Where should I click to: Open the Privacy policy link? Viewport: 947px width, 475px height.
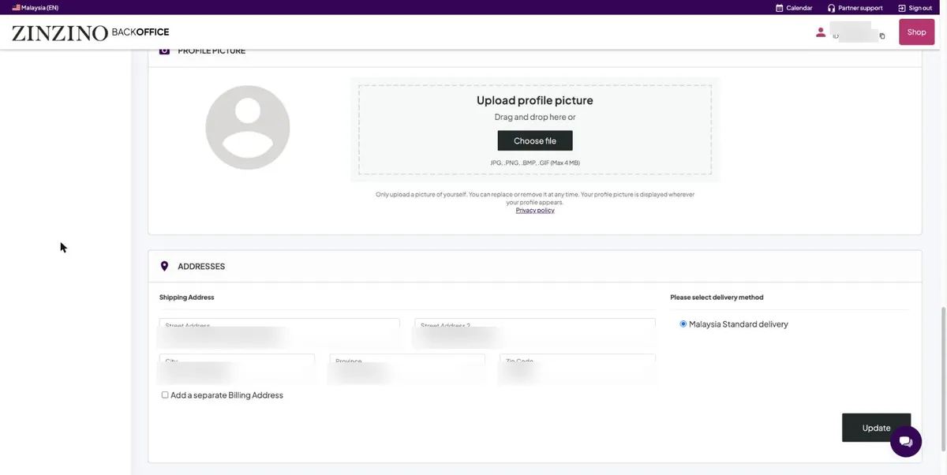click(535, 211)
